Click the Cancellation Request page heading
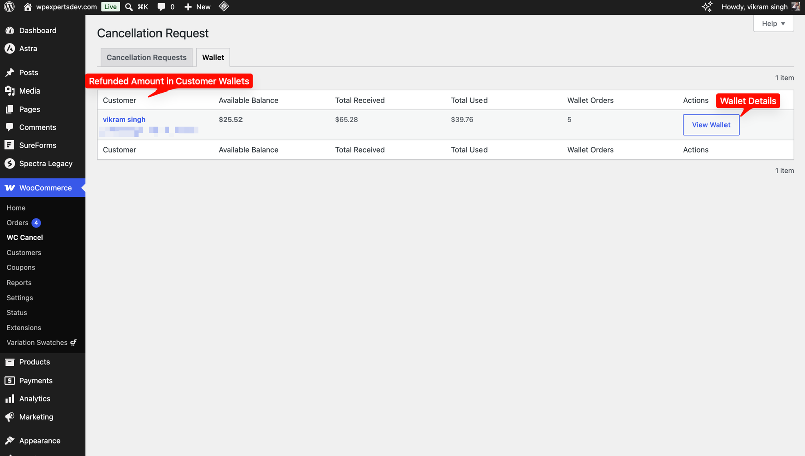 click(x=153, y=33)
